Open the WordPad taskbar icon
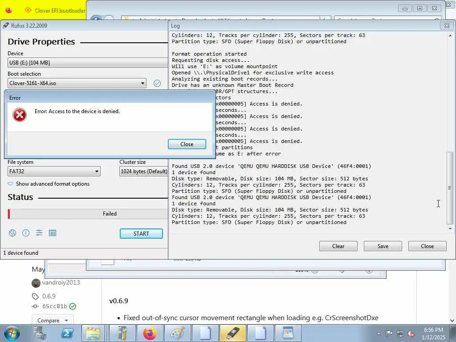The image size is (456, 342). (x=288, y=333)
